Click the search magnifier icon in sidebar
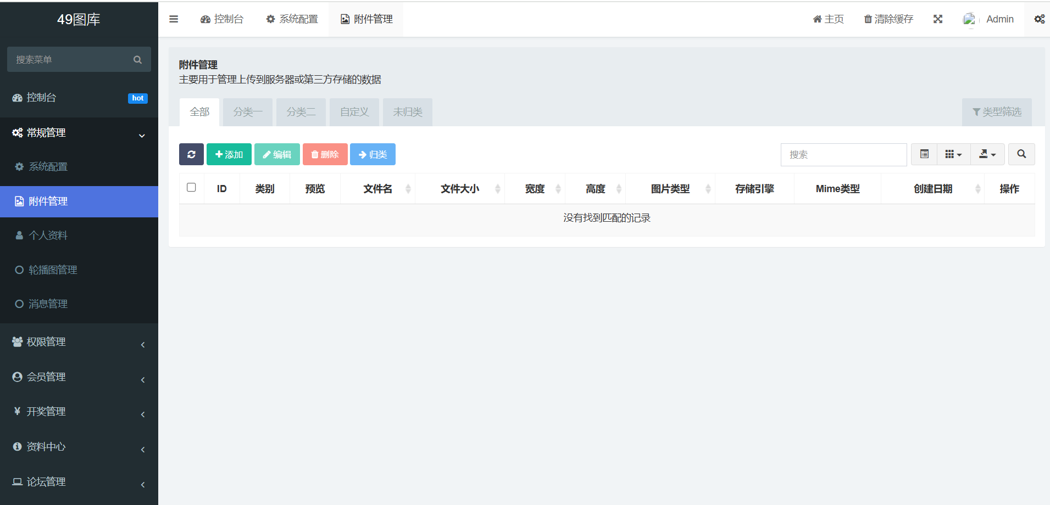The width and height of the screenshot is (1050, 505). (137, 59)
